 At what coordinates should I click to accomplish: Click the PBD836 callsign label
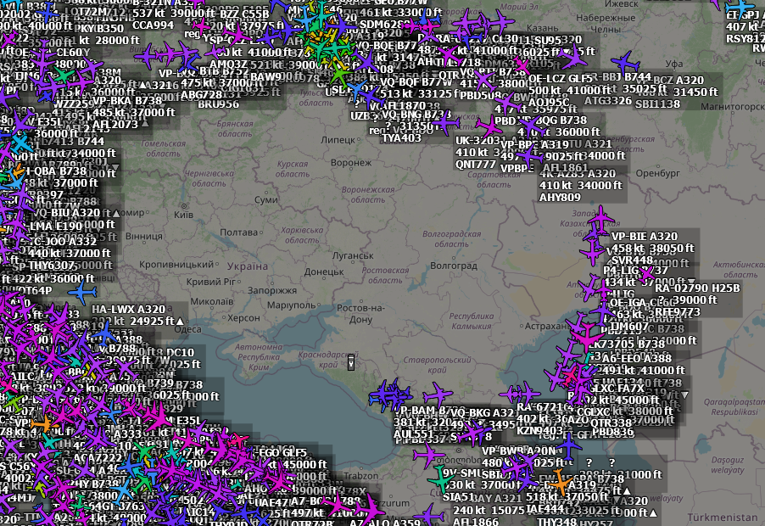(x=613, y=432)
